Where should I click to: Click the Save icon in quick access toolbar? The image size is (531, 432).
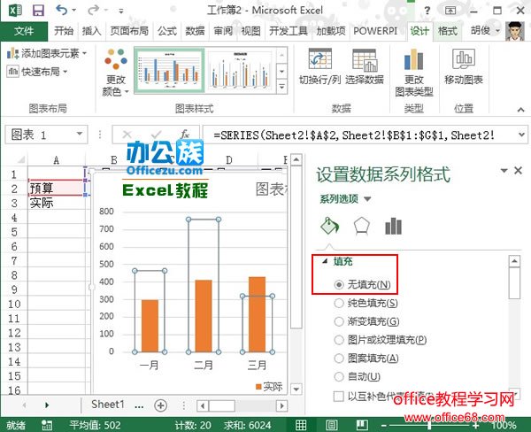click(x=38, y=10)
